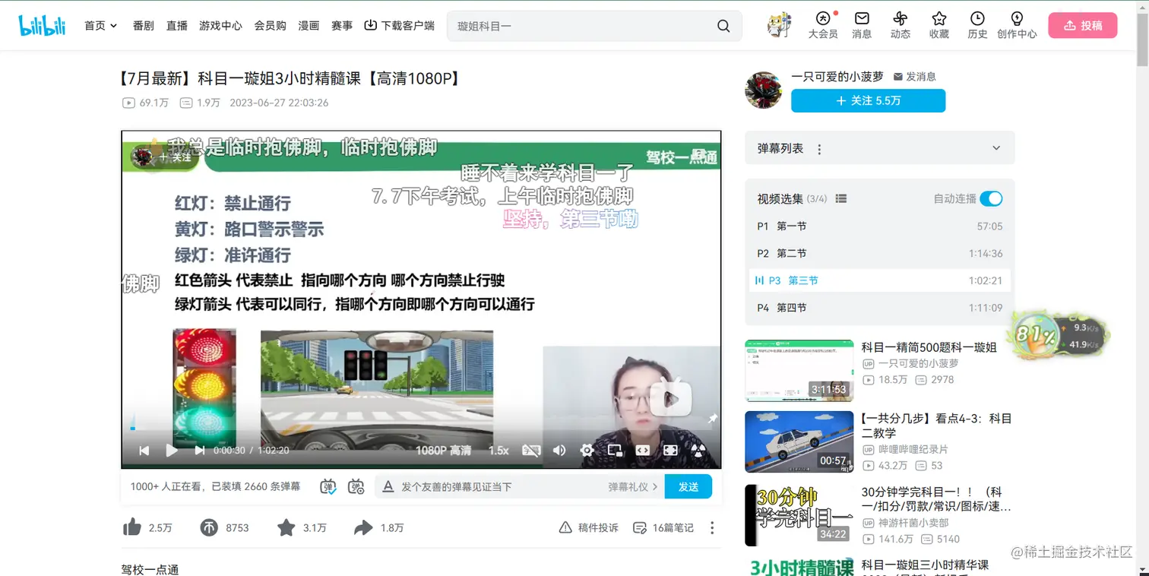Viewport: 1149px width, 576px height.
Task: Open the 首页 dropdown menu
Action: (100, 26)
